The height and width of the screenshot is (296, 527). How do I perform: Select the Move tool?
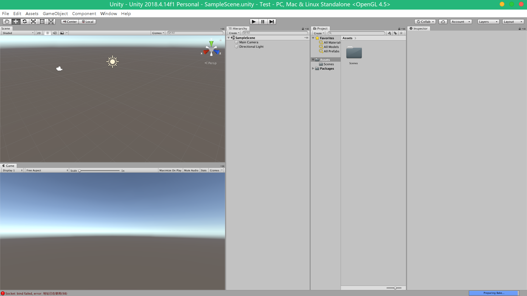[16, 21]
